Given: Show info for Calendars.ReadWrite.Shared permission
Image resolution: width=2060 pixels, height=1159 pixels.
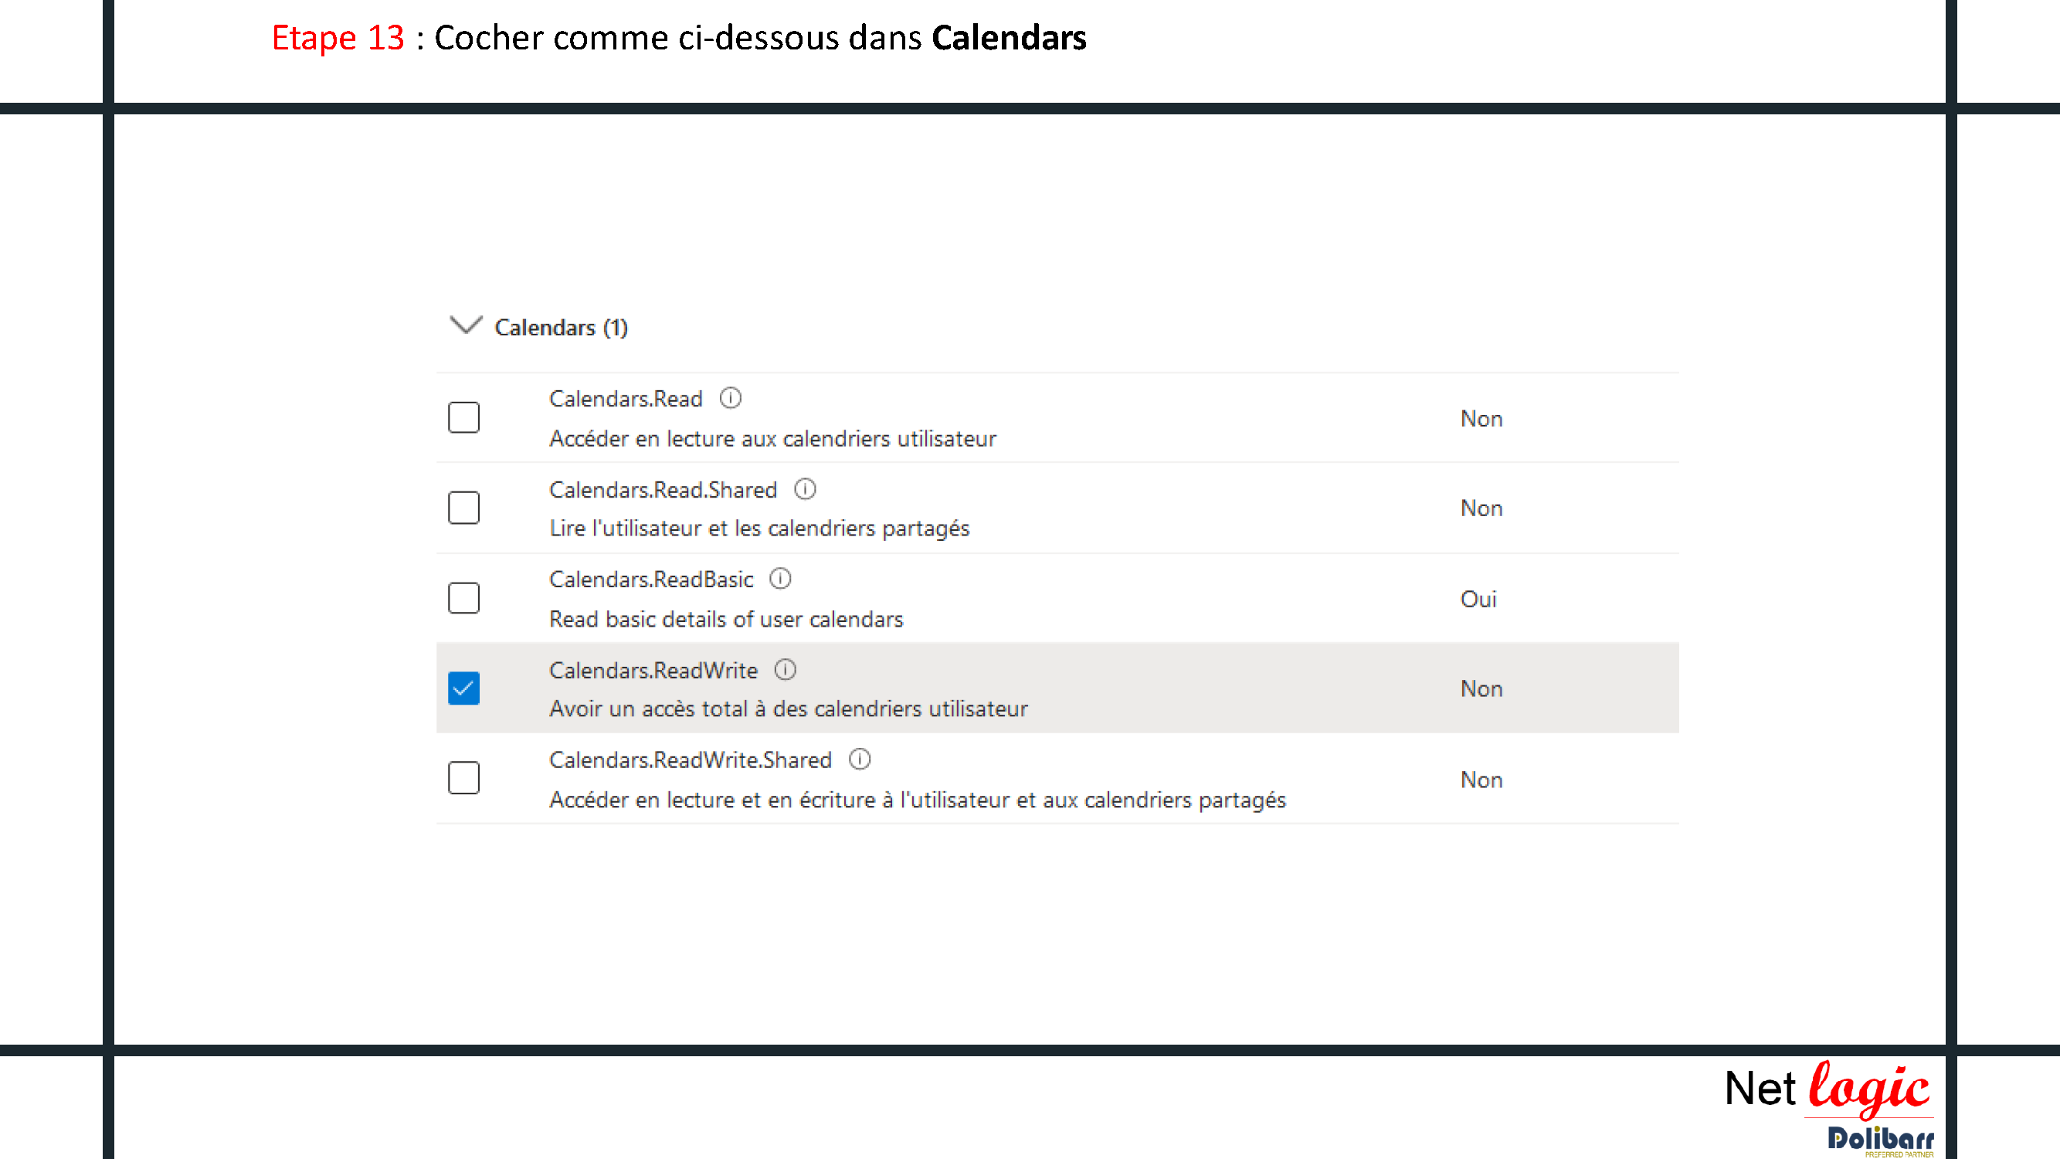Looking at the screenshot, I should coord(859,759).
